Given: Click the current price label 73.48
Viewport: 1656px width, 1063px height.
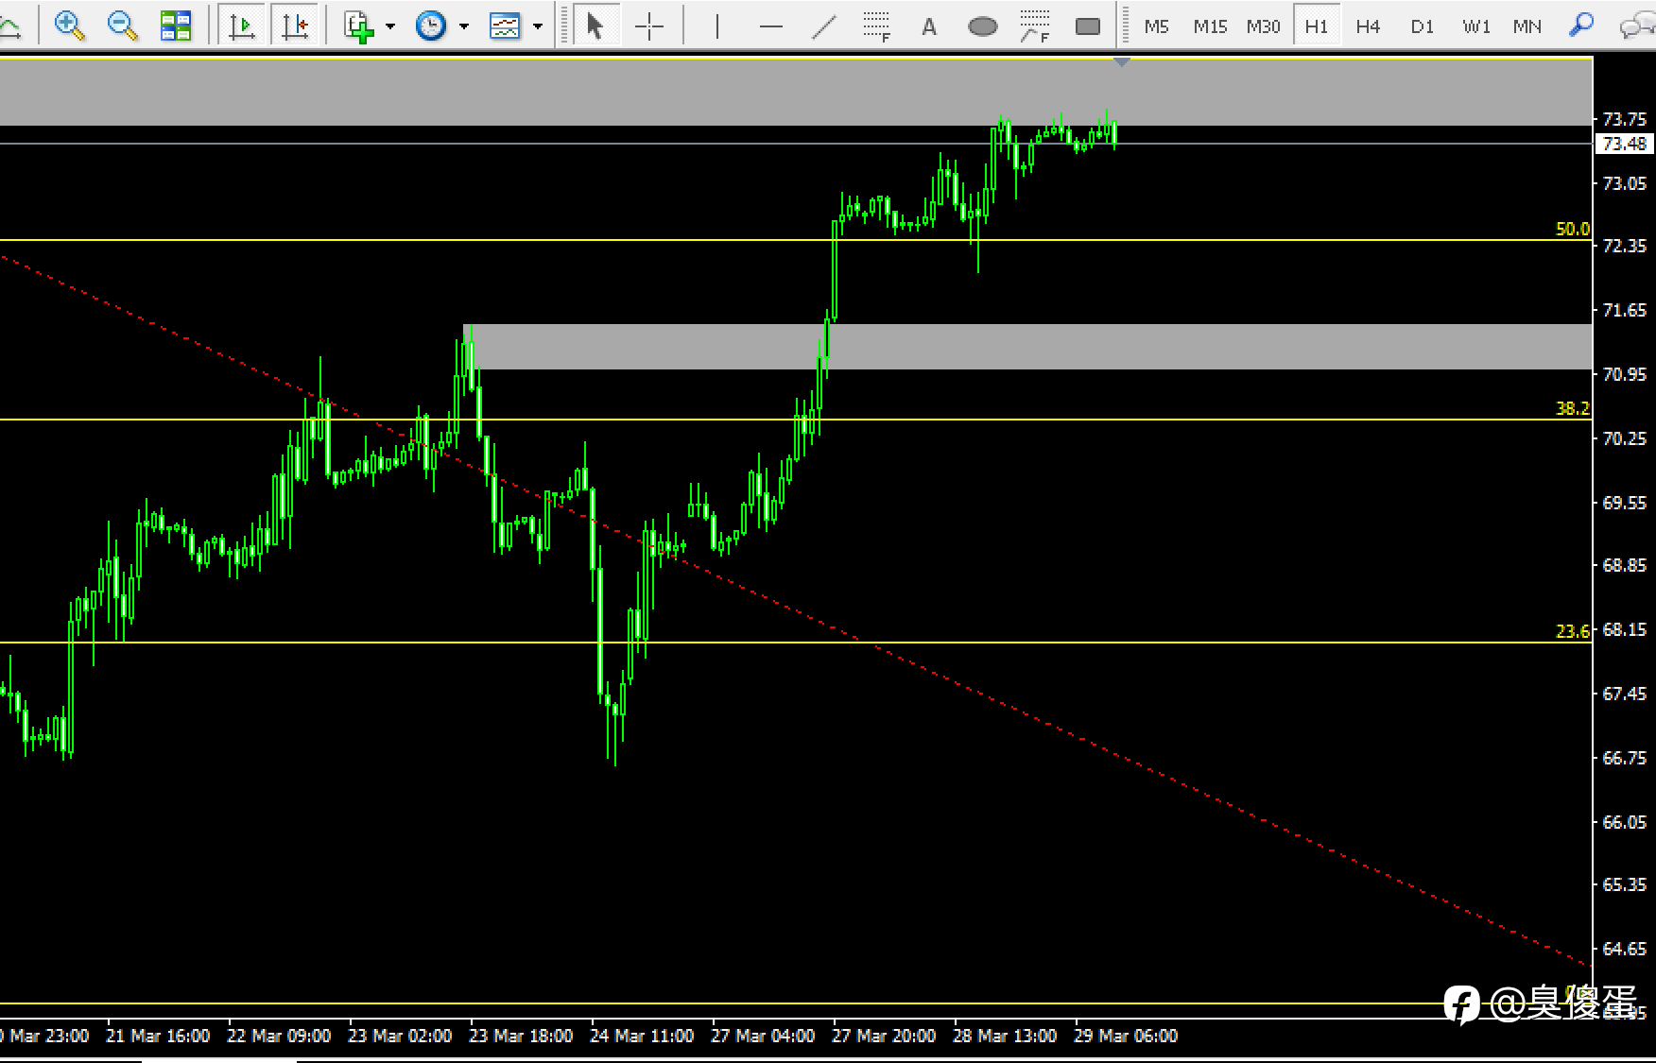Looking at the screenshot, I should 1624,144.
